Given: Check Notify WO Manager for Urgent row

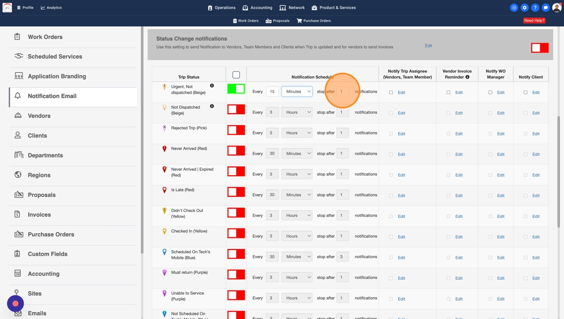Looking at the screenshot, I should click(x=490, y=92).
